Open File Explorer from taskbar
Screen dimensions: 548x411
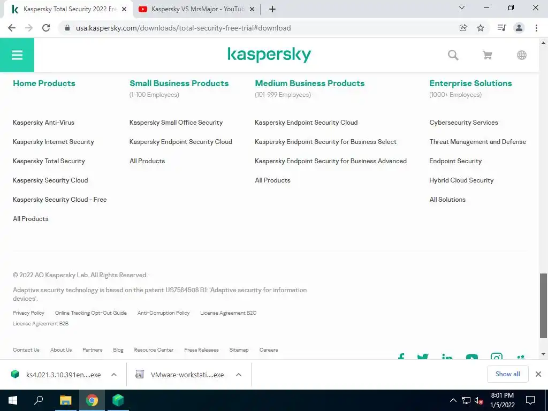point(65,400)
